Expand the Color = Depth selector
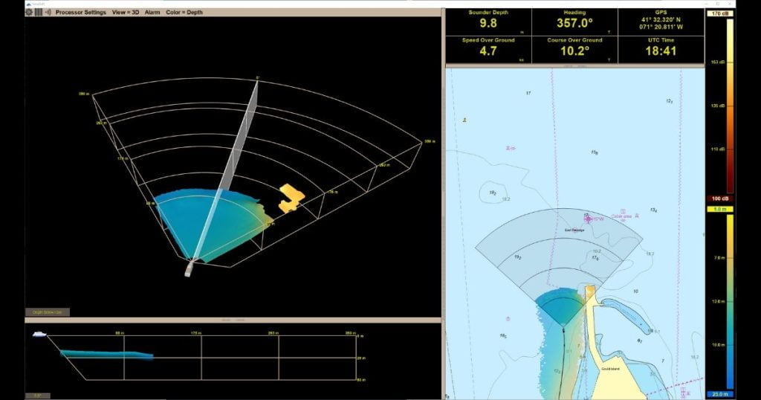This screenshot has height=400, width=761. click(x=184, y=13)
